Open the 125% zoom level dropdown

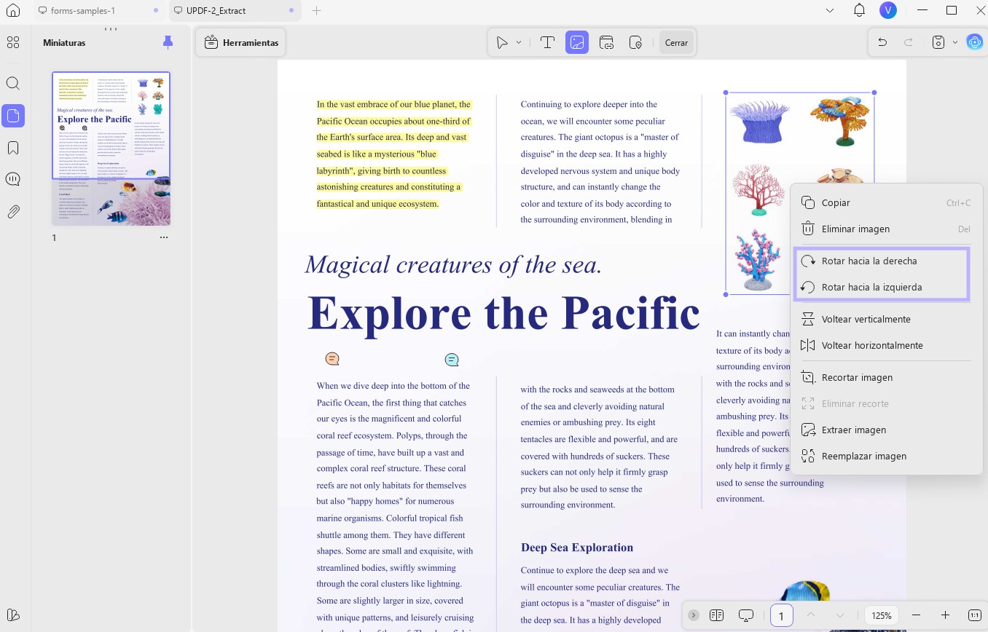[x=882, y=615]
